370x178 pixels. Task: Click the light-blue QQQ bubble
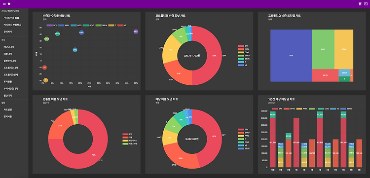click(x=75, y=50)
